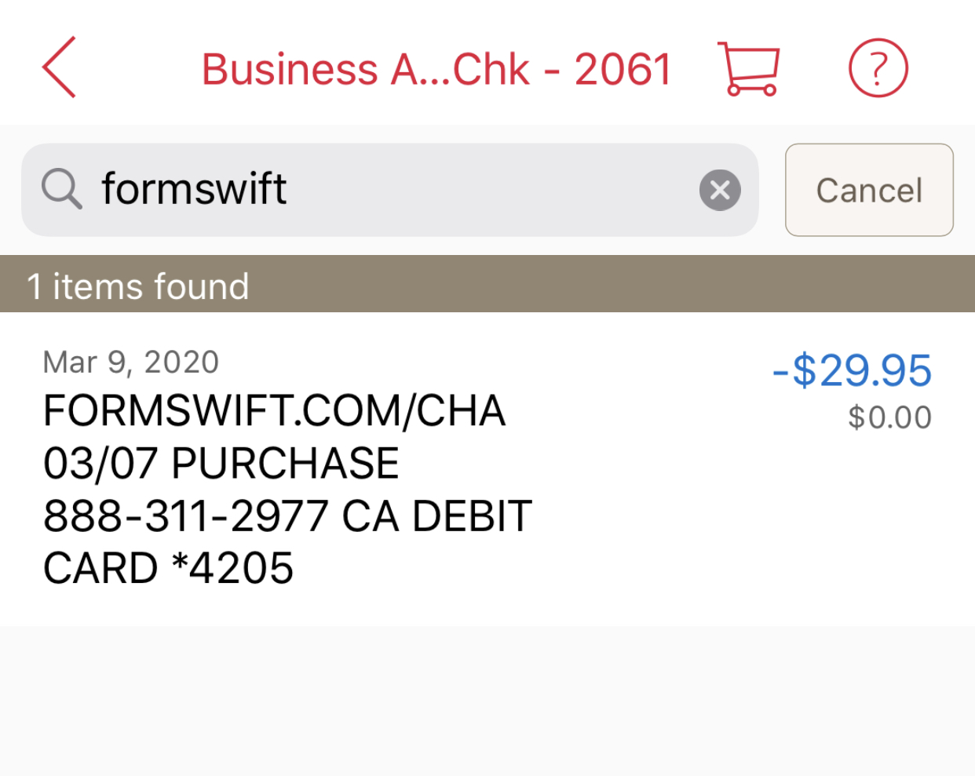Select the Mar 9, 2020 date label
The height and width of the screenshot is (776, 975).
pyautogui.click(x=131, y=362)
